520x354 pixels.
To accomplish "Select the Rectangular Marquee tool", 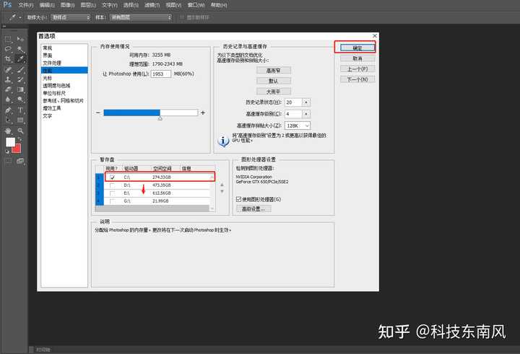I will pyautogui.click(x=8, y=39).
